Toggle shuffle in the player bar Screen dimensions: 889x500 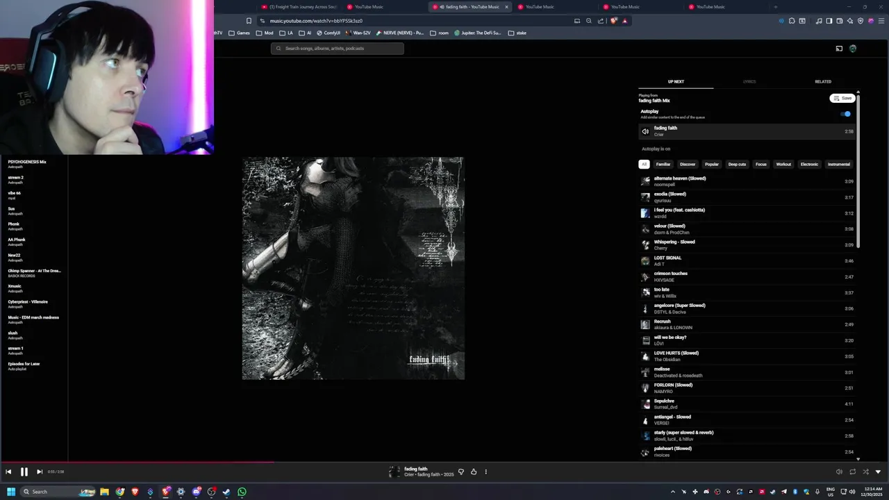865,472
